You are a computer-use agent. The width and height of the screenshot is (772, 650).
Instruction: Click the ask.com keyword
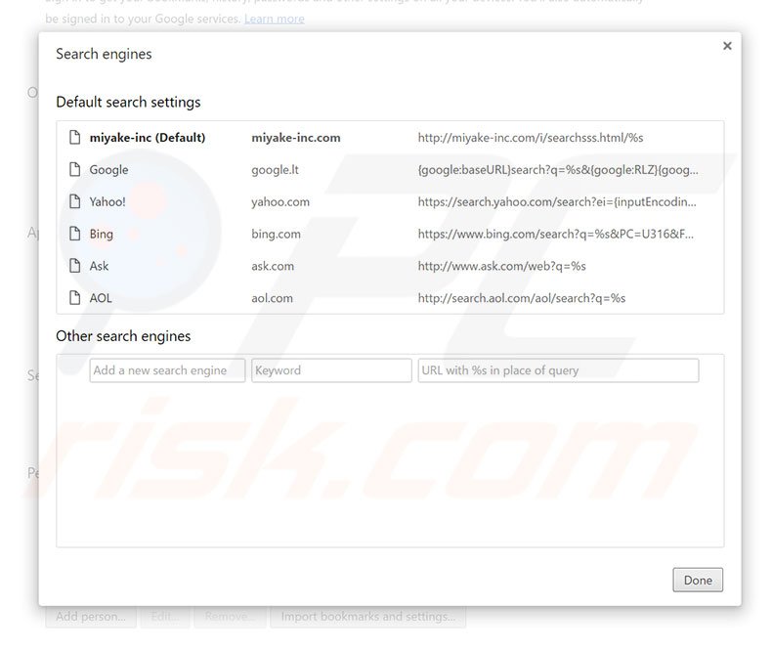[x=273, y=266]
